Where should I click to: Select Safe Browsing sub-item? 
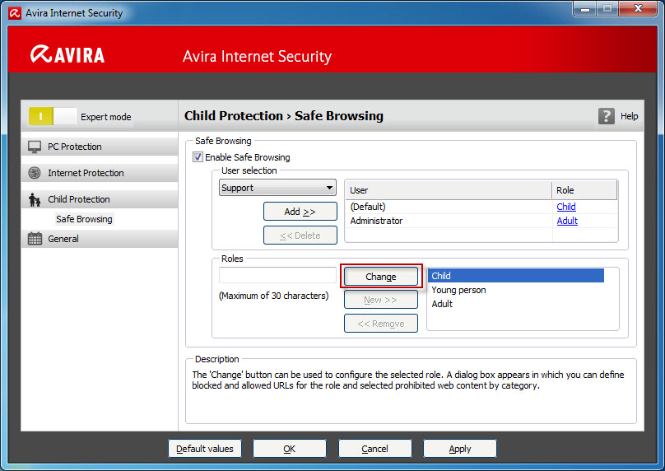tap(84, 219)
